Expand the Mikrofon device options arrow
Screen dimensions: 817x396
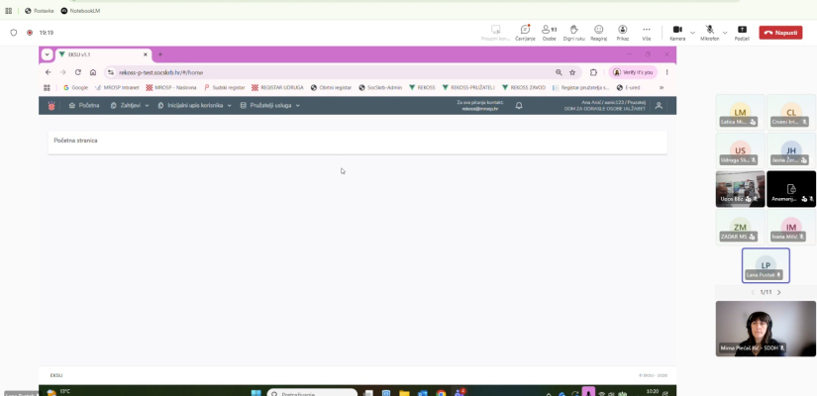pos(725,33)
